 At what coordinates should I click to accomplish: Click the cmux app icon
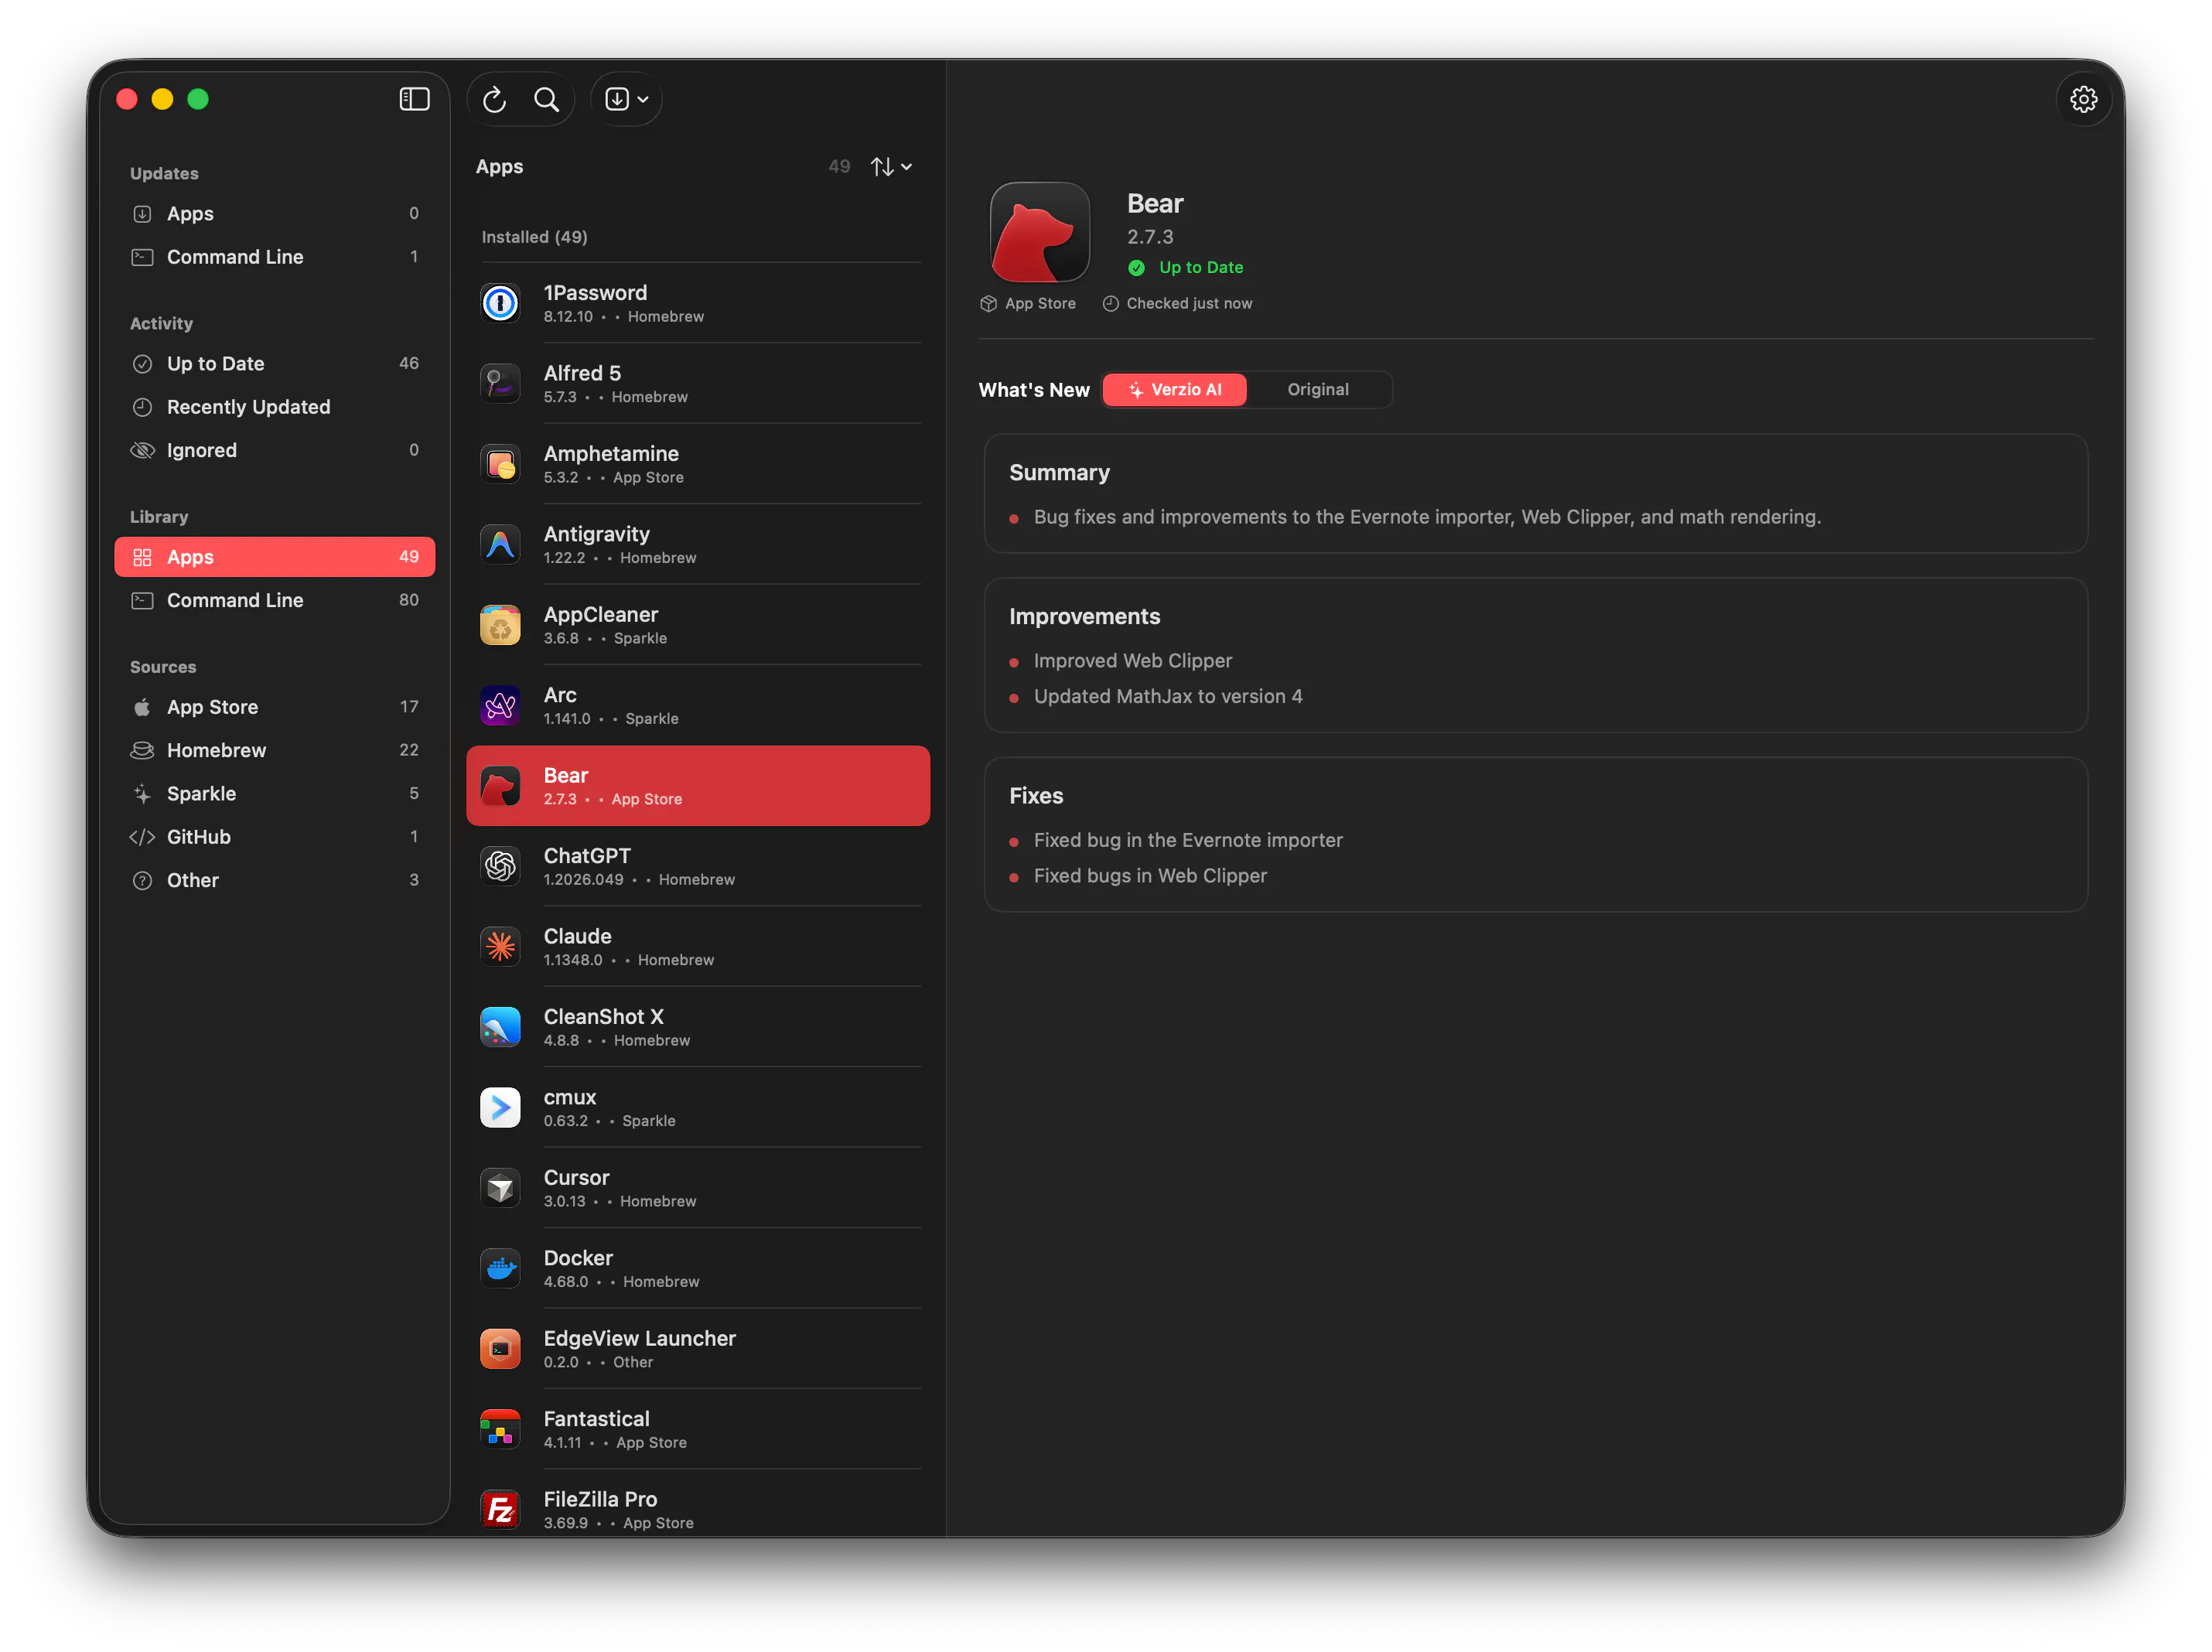point(500,1107)
